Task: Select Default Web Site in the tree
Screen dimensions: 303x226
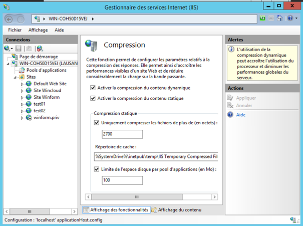Action: click(x=51, y=84)
